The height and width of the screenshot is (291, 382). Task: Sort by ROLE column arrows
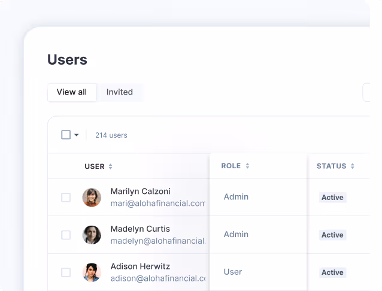click(x=247, y=166)
